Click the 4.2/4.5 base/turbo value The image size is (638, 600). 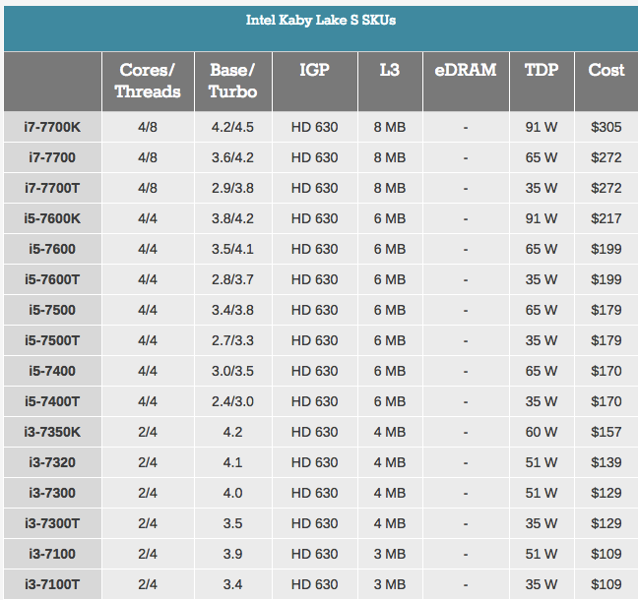[x=232, y=127]
